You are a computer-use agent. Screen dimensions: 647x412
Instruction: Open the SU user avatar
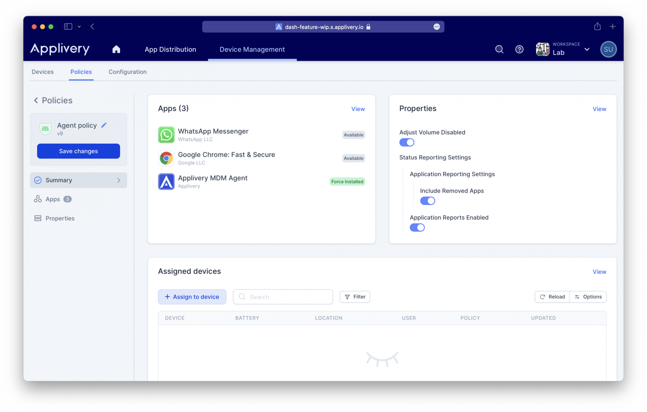608,49
